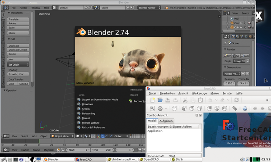
Task: Open the Render menu in Blender top bar
Action: 23,8
